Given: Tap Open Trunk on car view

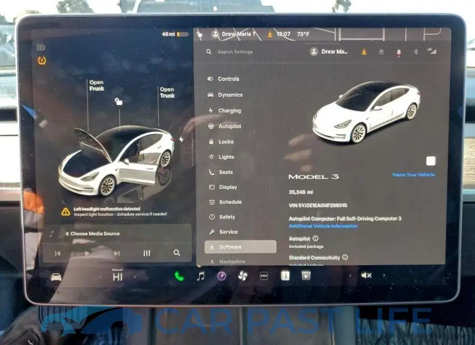Looking at the screenshot, I should (x=167, y=92).
